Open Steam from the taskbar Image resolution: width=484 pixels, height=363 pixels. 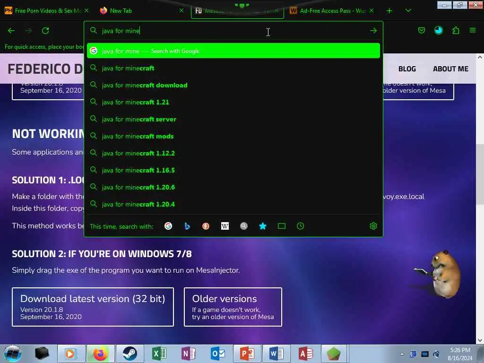[130, 354]
